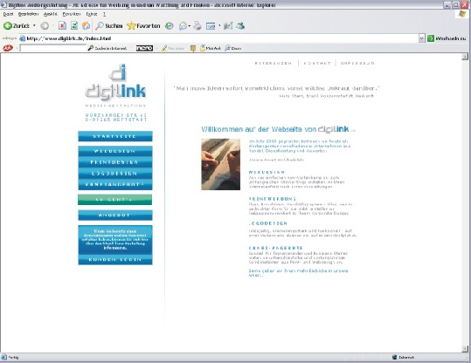Image resolution: width=471 pixels, height=363 pixels.
Task: Open the Kontakt link at top
Action: pos(317,64)
